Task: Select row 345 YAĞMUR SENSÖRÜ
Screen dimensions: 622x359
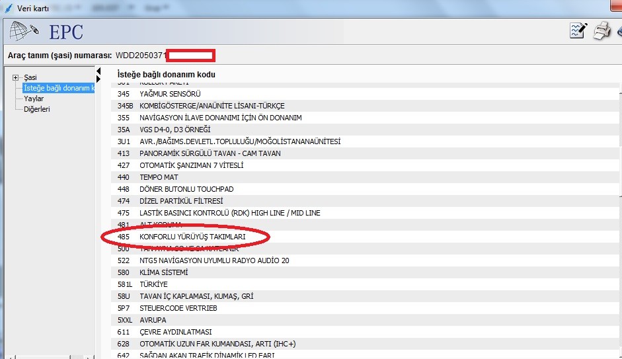Action: tap(365, 94)
